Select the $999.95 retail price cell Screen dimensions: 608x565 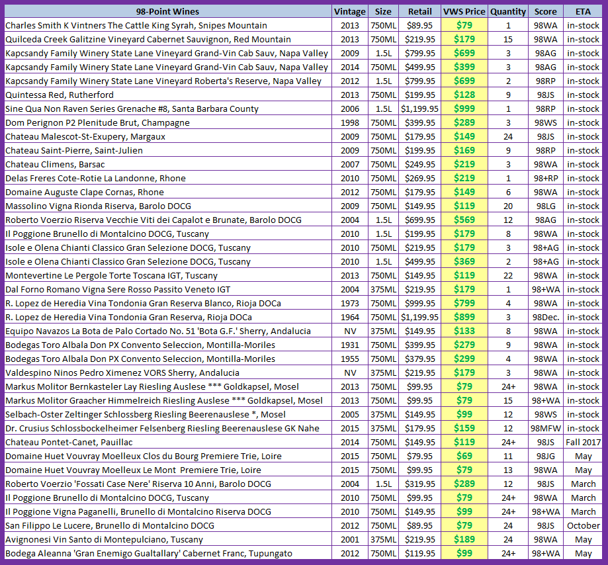pyautogui.click(x=420, y=304)
